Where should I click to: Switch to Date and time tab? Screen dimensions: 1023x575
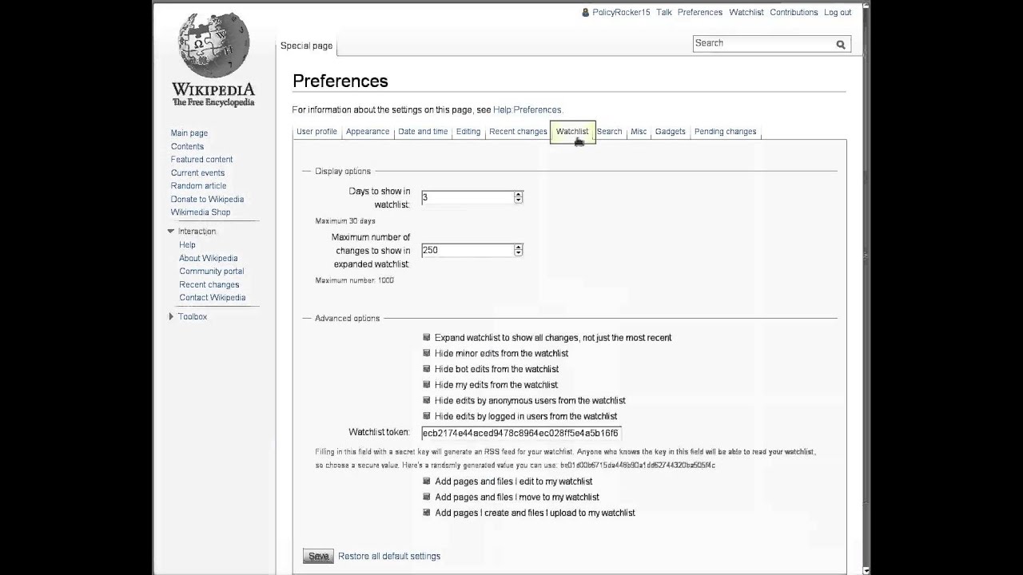point(423,132)
